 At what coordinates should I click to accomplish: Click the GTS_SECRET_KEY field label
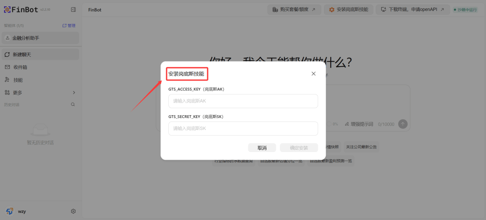pos(196,117)
